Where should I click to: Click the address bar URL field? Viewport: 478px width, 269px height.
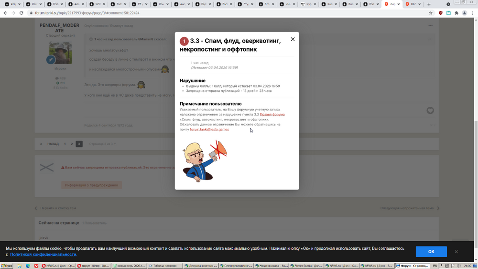coord(228,13)
